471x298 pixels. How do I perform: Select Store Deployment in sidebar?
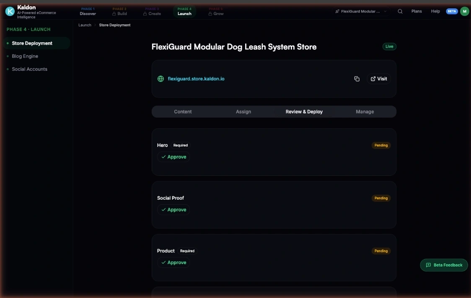point(37,43)
